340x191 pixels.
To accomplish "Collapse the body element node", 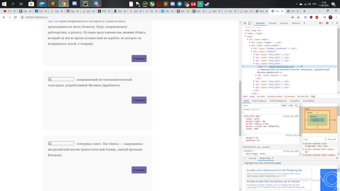I will point(245,36).
